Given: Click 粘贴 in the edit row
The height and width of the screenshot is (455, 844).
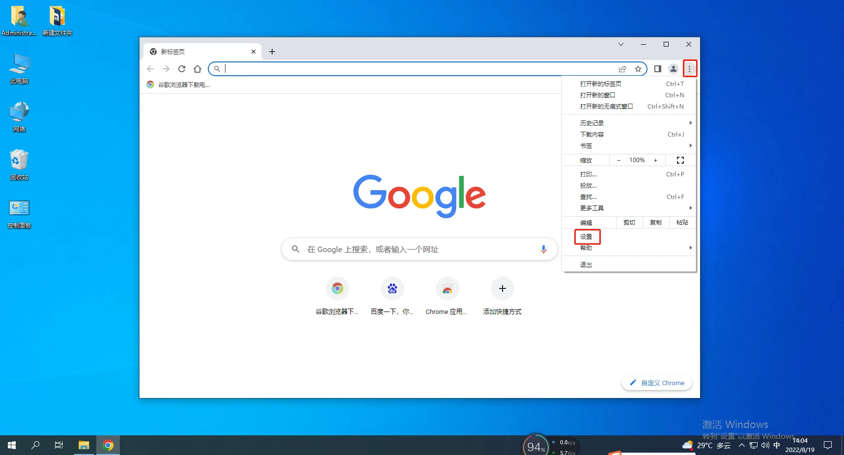Looking at the screenshot, I should [x=682, y=223].
